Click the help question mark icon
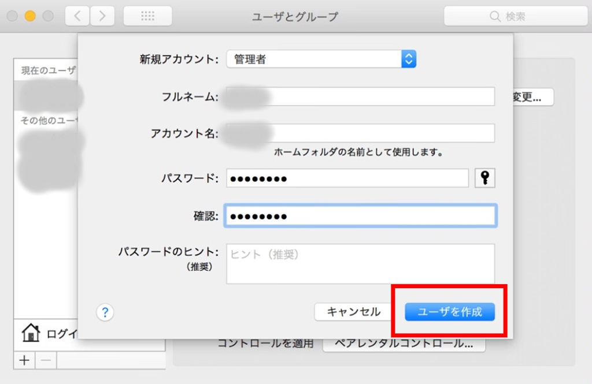Image resolution: width=592 pixels, height=384 pixels. [105, 312]
